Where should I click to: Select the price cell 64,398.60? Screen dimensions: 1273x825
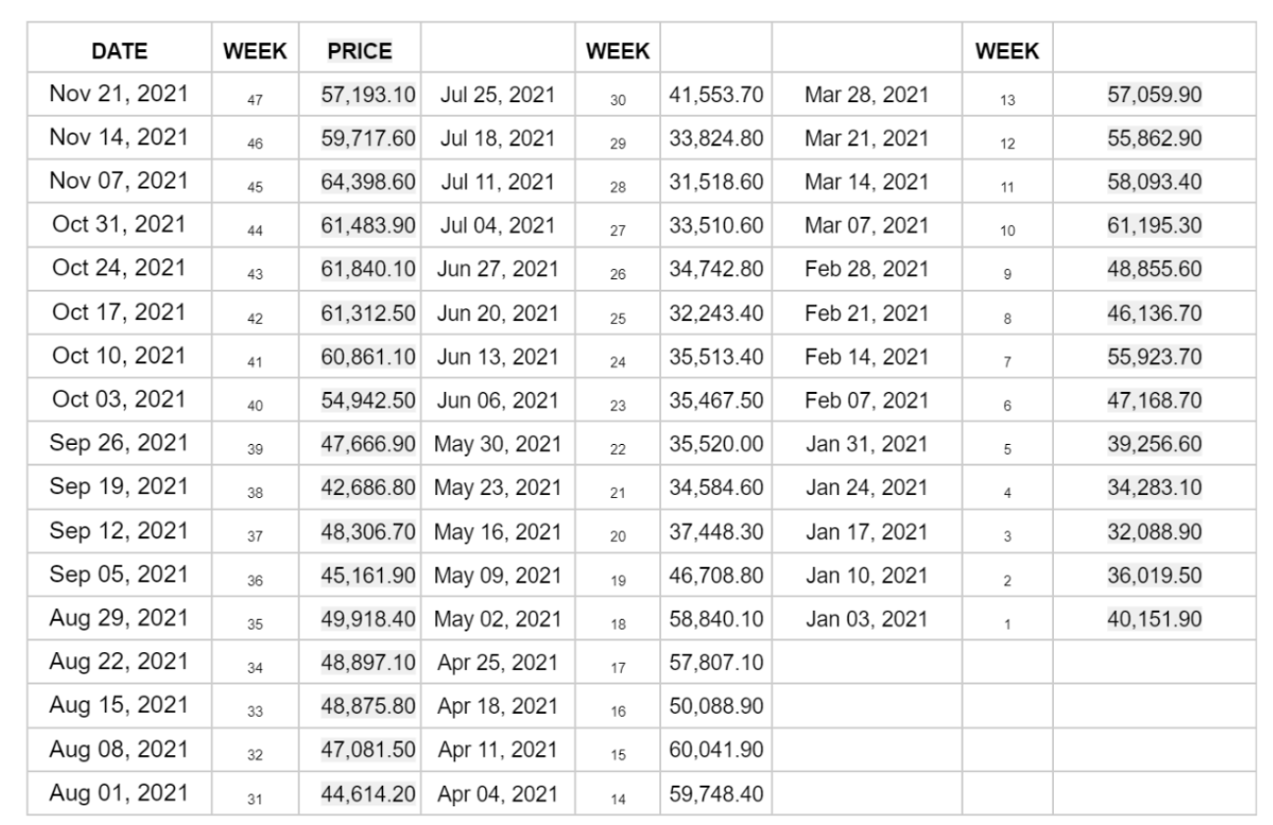pyautogui.click(x=369, y=182)
